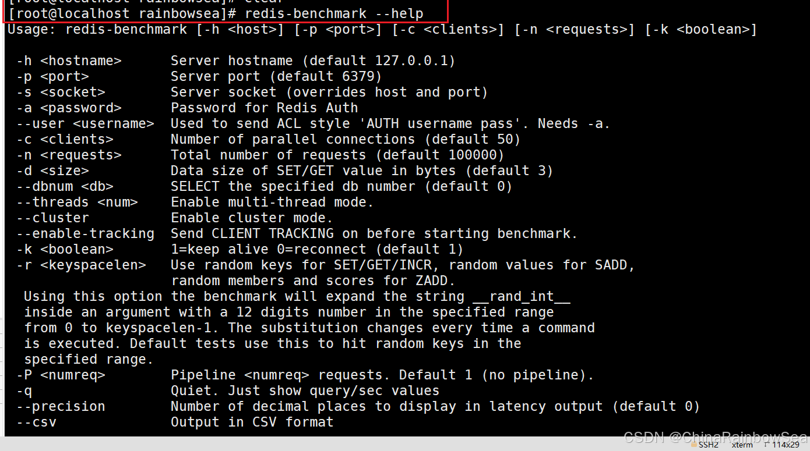Screen dimensions: 810x451
Task: Click the -r <keyspacelen> option
Action: click(81, 265)
